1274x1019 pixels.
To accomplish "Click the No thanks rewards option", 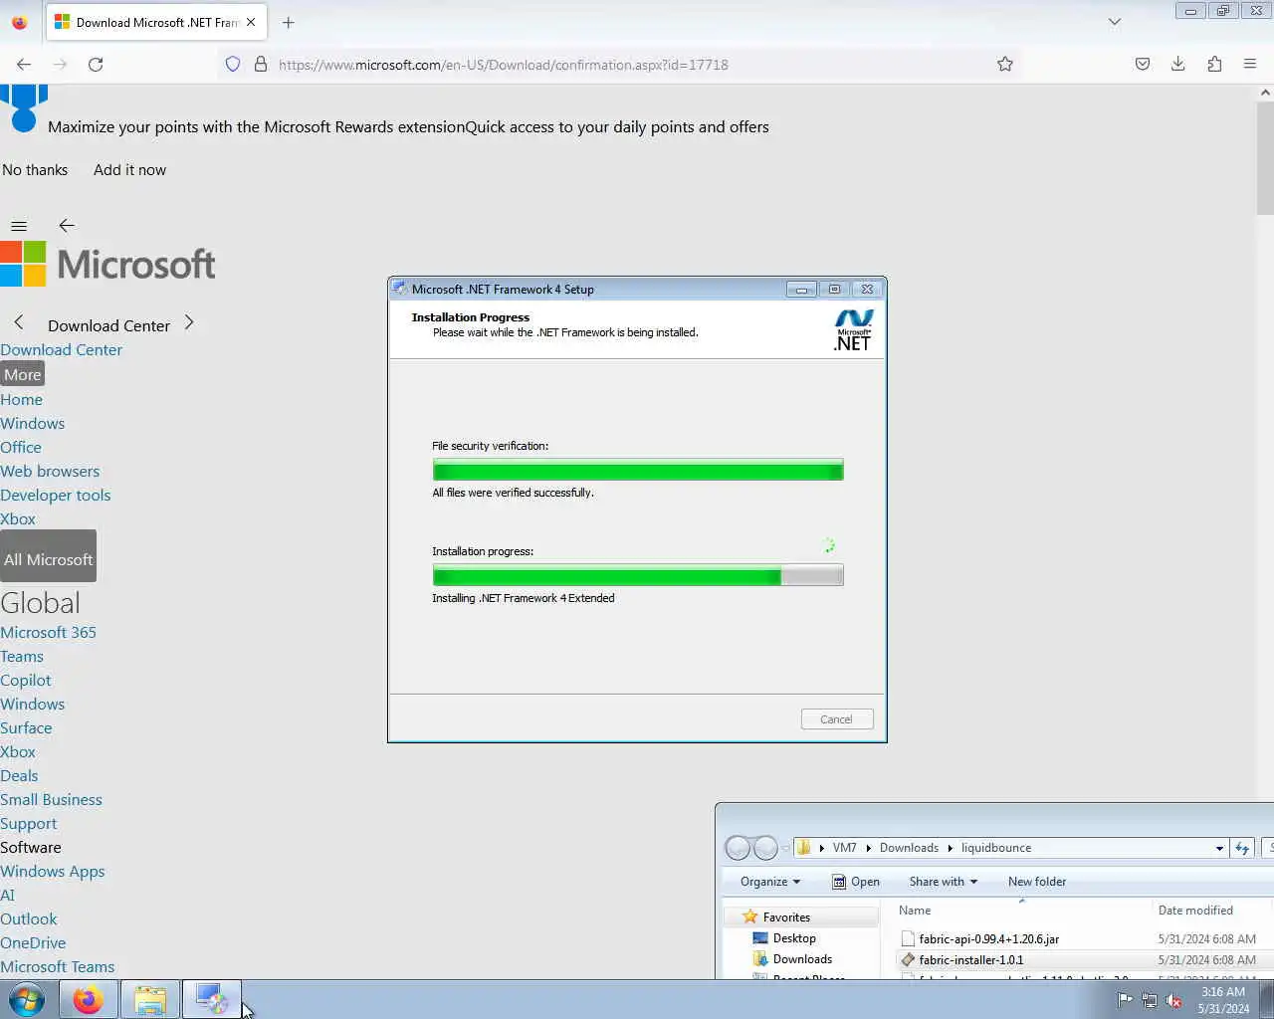I will (x=35, y=170).
